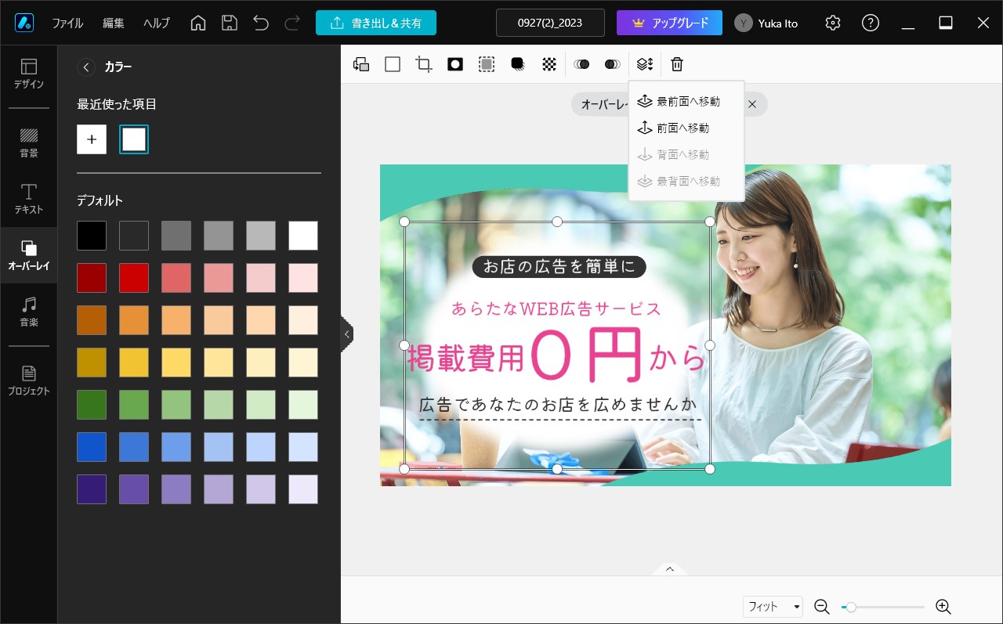Viewport: 1003px width, 624px height.
Task: Open help with question mark icon
Action: point(871,23)
